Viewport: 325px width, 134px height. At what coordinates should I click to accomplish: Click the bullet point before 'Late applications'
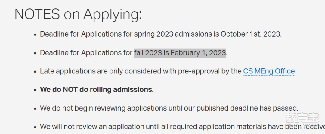point(35,72)
